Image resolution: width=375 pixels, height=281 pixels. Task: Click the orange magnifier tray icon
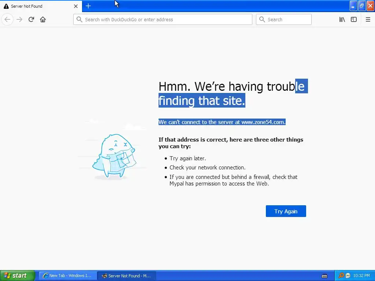[x=341, y=276]
